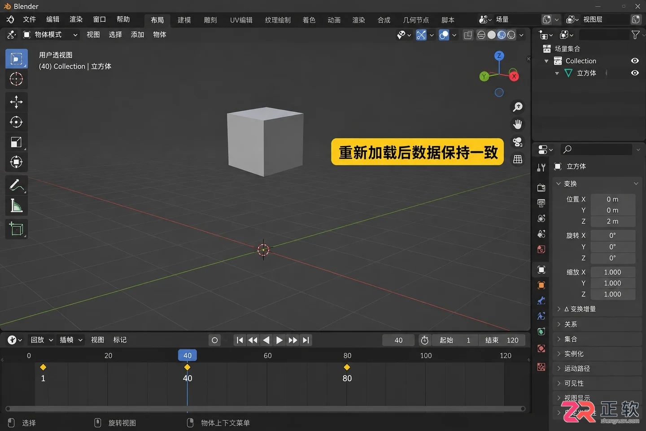The height and width of the screenshot is (431, 646).
Task: Expand the 关系 panel
Action: (597, 324)
